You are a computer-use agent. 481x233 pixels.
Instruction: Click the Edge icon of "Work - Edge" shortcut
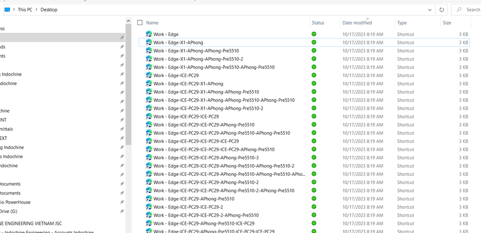pyautogui.click(x=149, y=34)
